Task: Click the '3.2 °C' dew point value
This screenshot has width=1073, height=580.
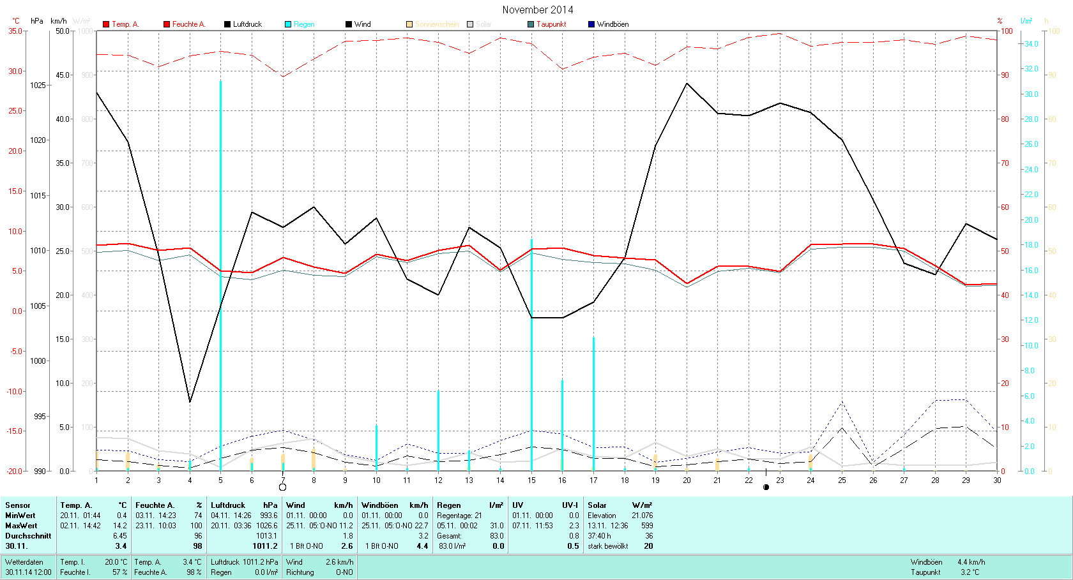Action: [970, 572]
